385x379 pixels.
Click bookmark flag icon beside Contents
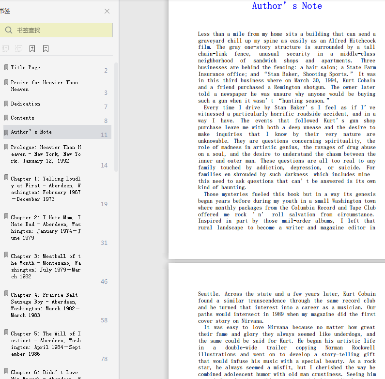(6, 117)
